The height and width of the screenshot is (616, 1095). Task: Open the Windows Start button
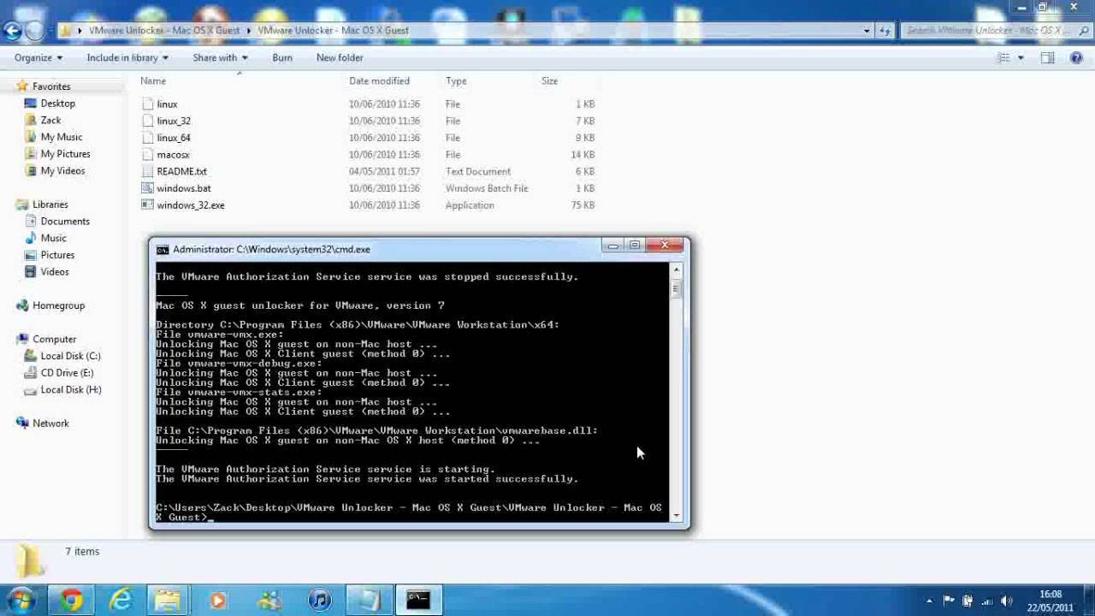[x=21, y=600]
